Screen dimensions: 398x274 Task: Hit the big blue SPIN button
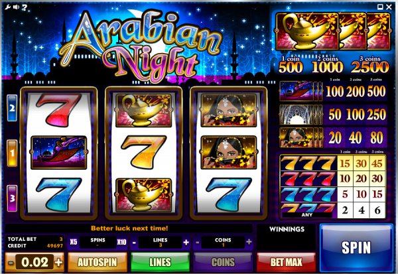pos(356,248)
